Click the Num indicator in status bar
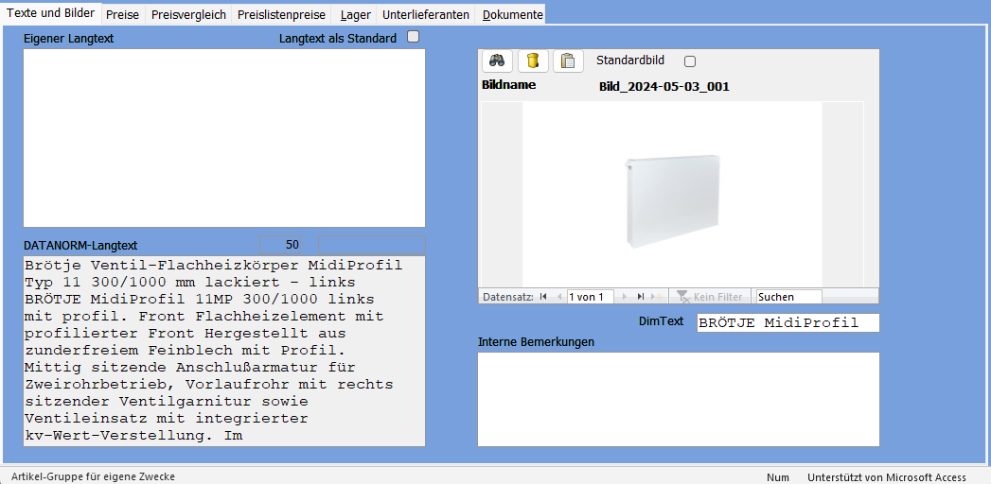 tap(778, 477)
